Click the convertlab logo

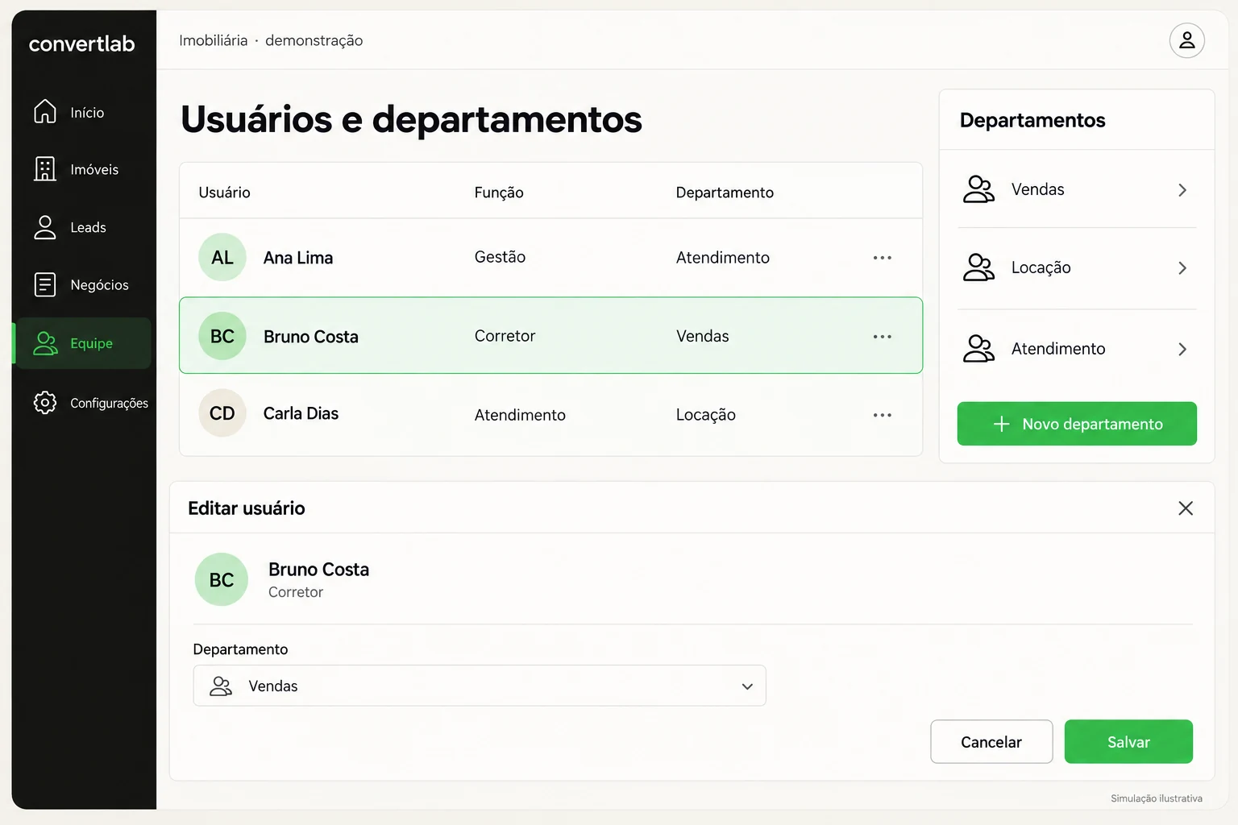pyautogui.click(x=81, y=44)
